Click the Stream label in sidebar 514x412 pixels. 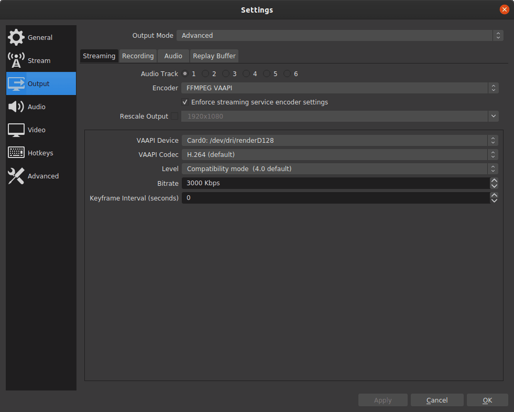click(x=39, y=61)
